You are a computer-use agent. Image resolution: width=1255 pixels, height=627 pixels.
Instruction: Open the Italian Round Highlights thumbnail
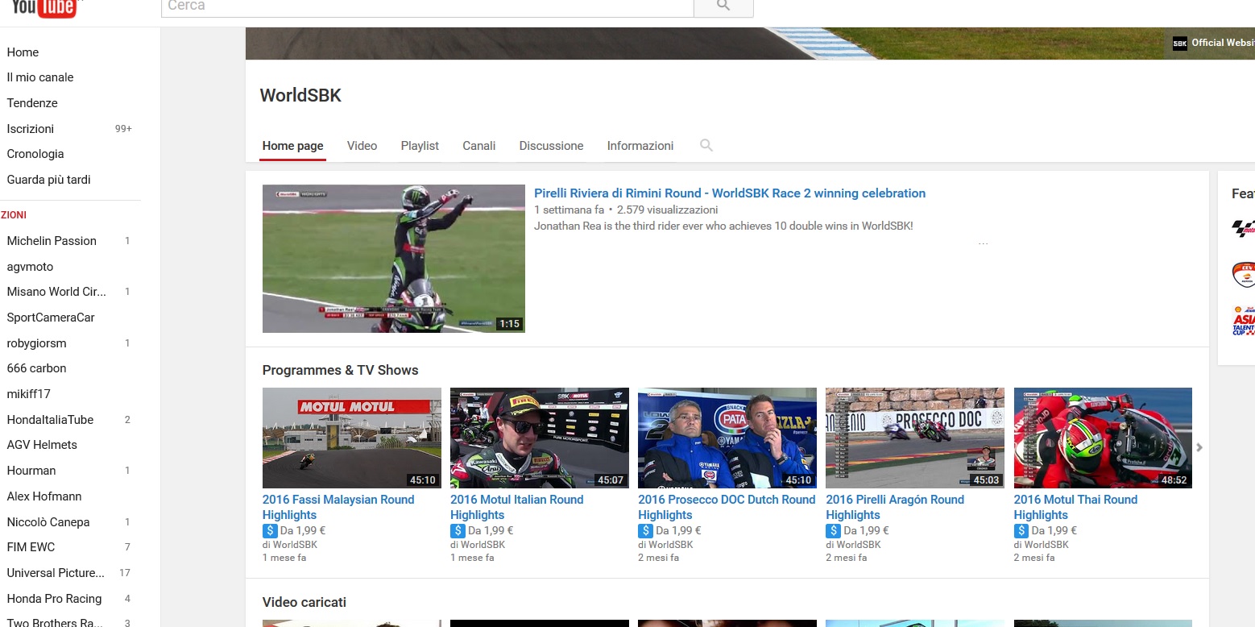(x=540, y=438)
